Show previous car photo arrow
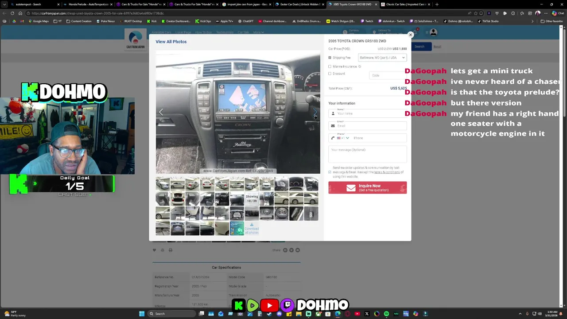Screen dimensions: 567x319 (x=161, y=112)
